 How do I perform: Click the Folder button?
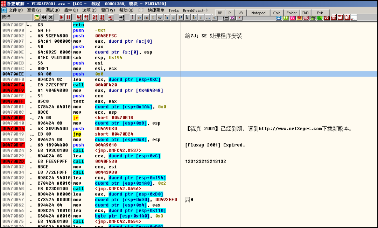[x=292, y=13]
